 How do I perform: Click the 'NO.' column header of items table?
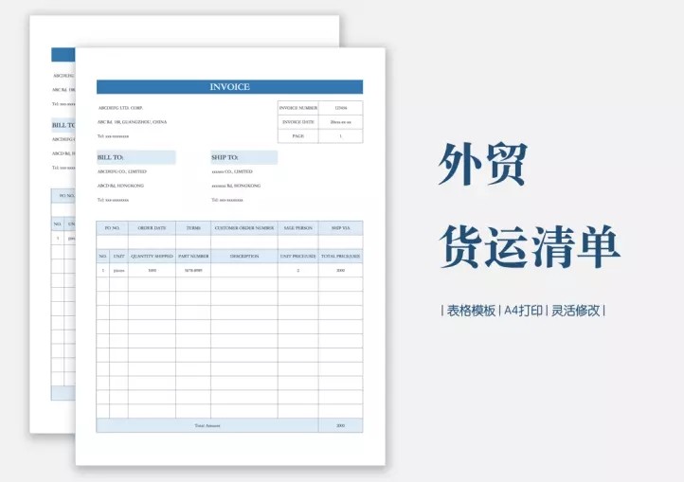103,257
